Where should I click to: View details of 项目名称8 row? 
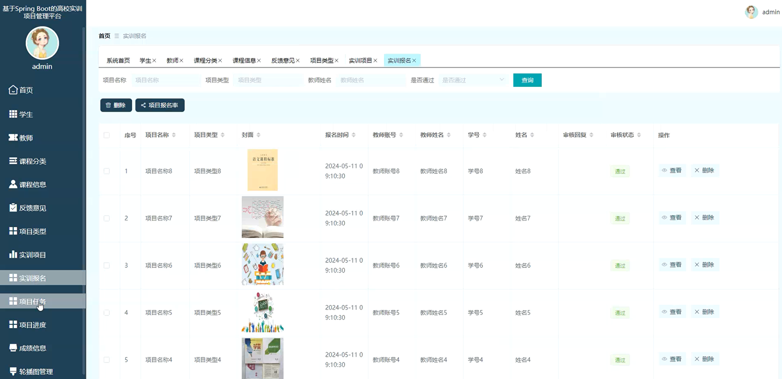coord(672,170)
